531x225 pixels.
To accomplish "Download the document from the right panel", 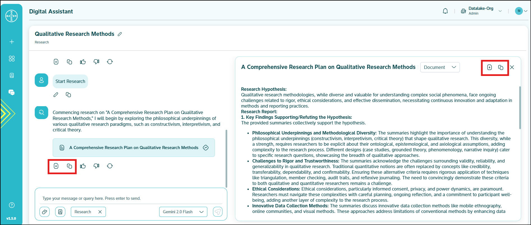I will (489, 67).
